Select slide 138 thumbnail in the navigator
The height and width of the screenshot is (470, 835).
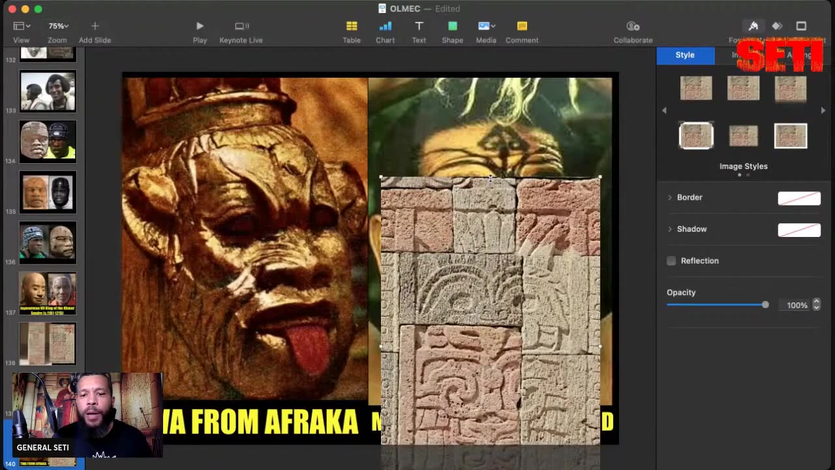point(48,343)
